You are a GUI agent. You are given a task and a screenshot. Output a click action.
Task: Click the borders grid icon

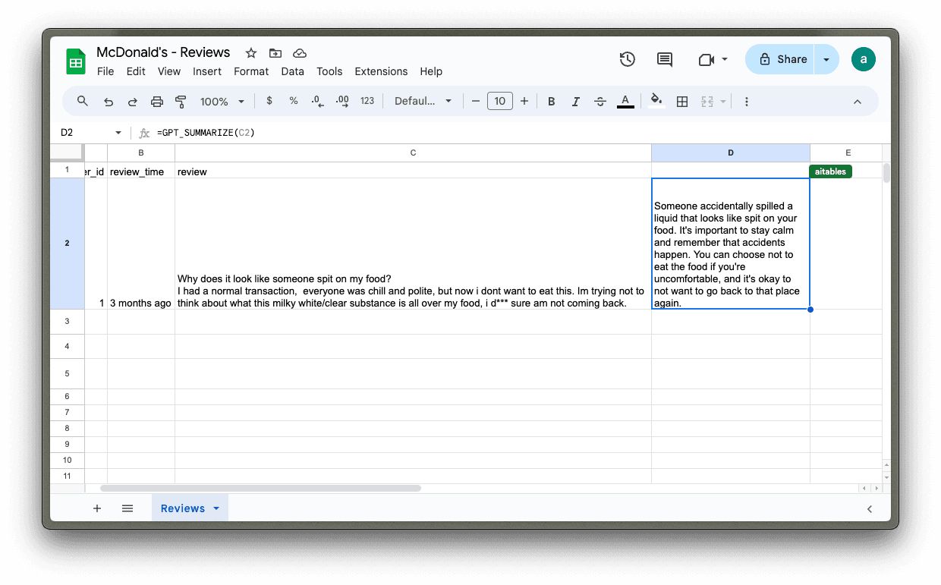coord(682,102)
